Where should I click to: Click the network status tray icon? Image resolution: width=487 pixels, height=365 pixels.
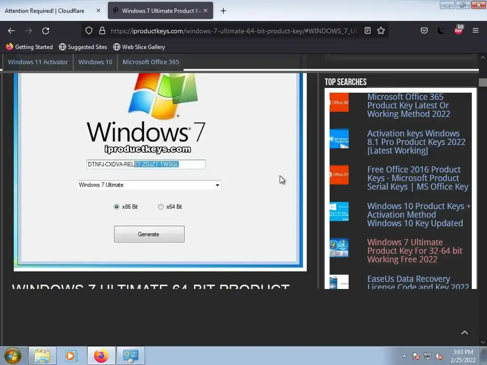coord(428,356)
